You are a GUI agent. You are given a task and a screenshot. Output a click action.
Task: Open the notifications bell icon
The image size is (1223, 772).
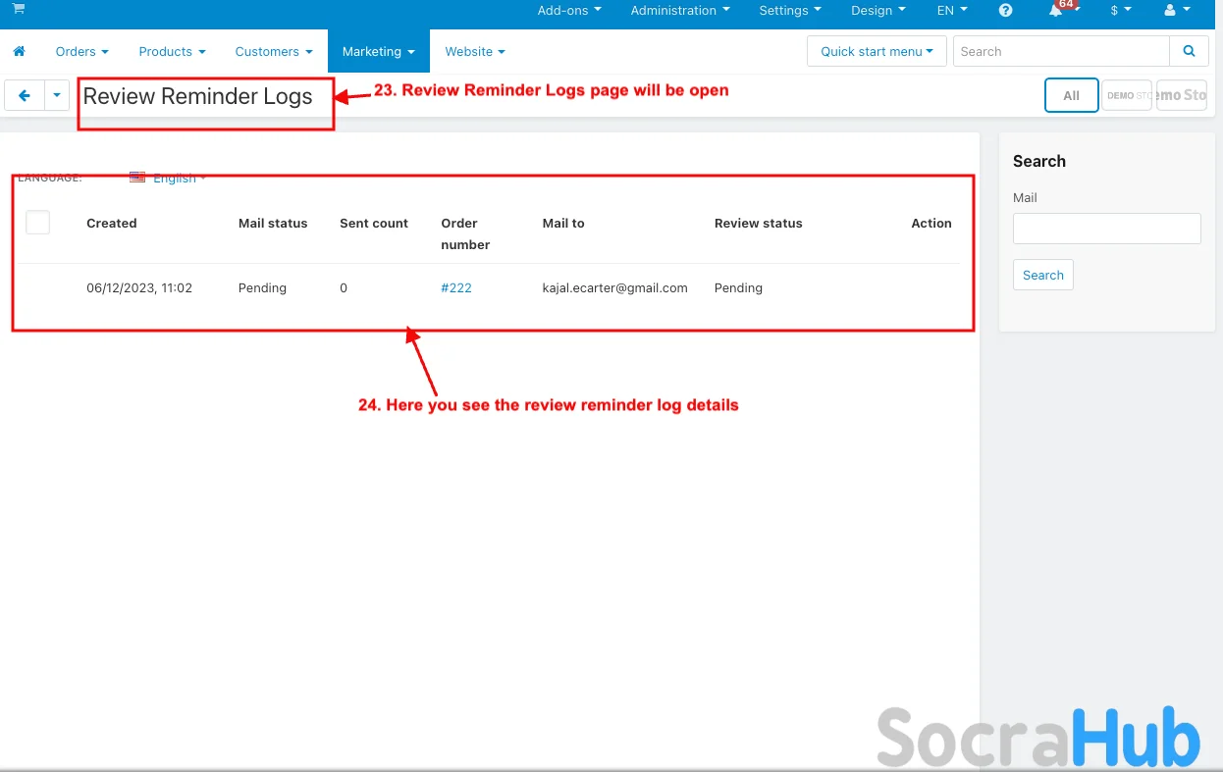[1056, 11]
